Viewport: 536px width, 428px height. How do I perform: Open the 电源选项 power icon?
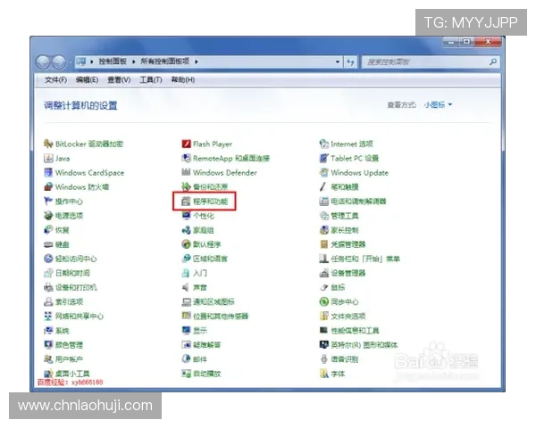coord(48,216)
